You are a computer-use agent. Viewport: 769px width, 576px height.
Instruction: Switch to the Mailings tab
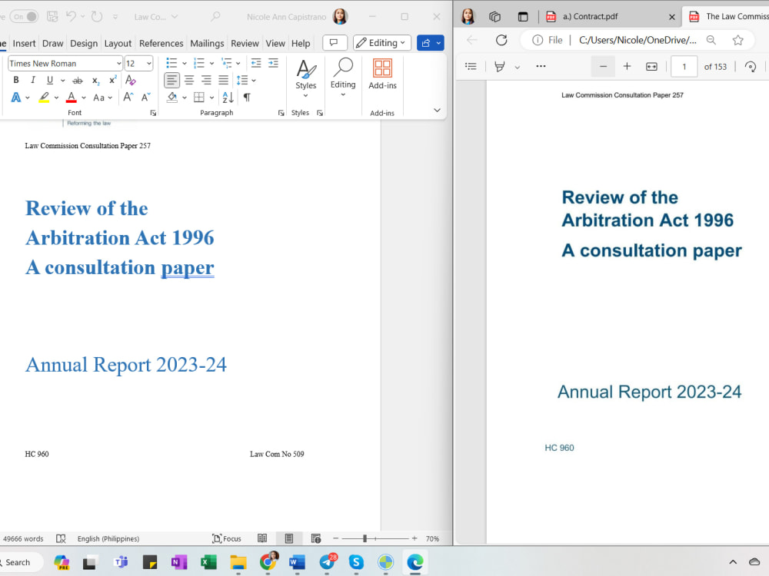coord(207,43)
